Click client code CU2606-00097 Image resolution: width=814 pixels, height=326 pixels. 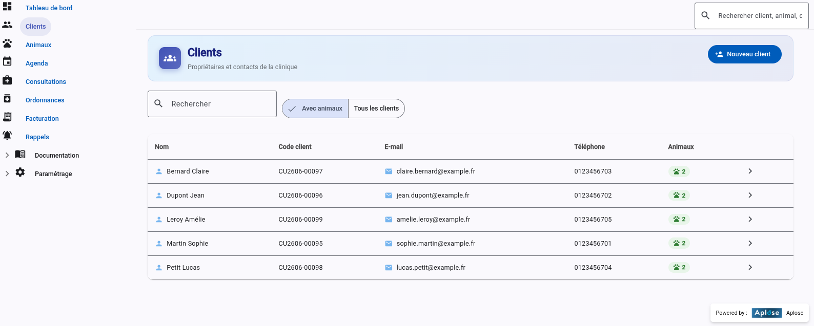coord(300,171)
